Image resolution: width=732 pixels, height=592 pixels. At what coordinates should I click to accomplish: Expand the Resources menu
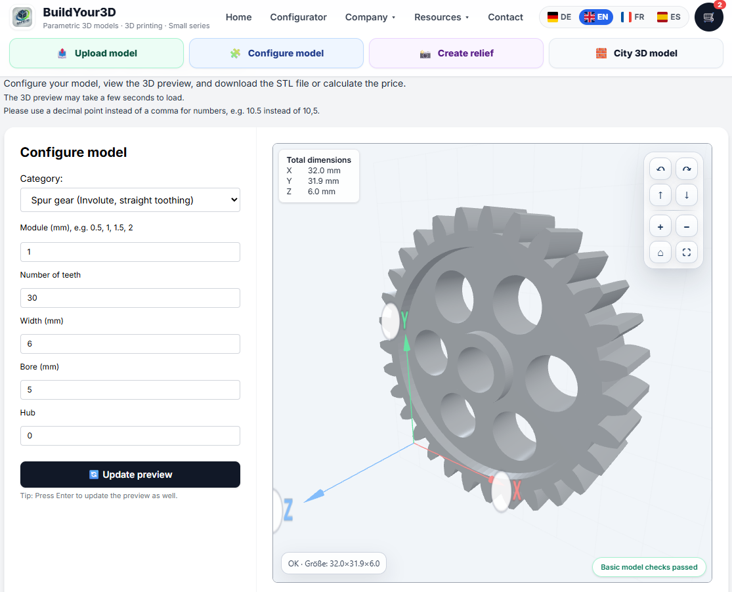(x=442, y=17)
